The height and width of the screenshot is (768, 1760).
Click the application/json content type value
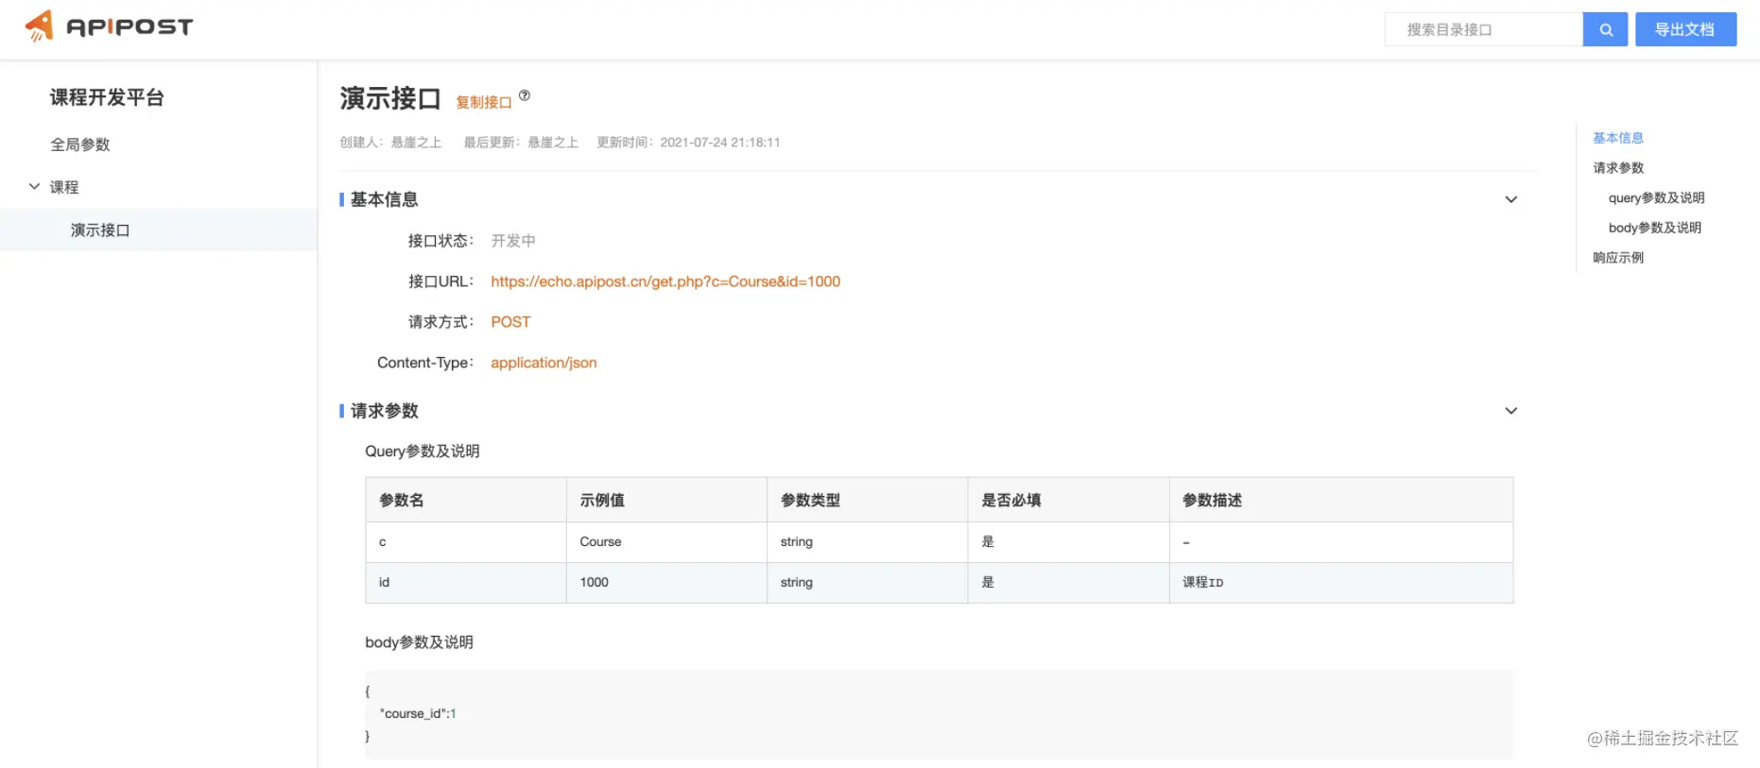click(544, 363)
